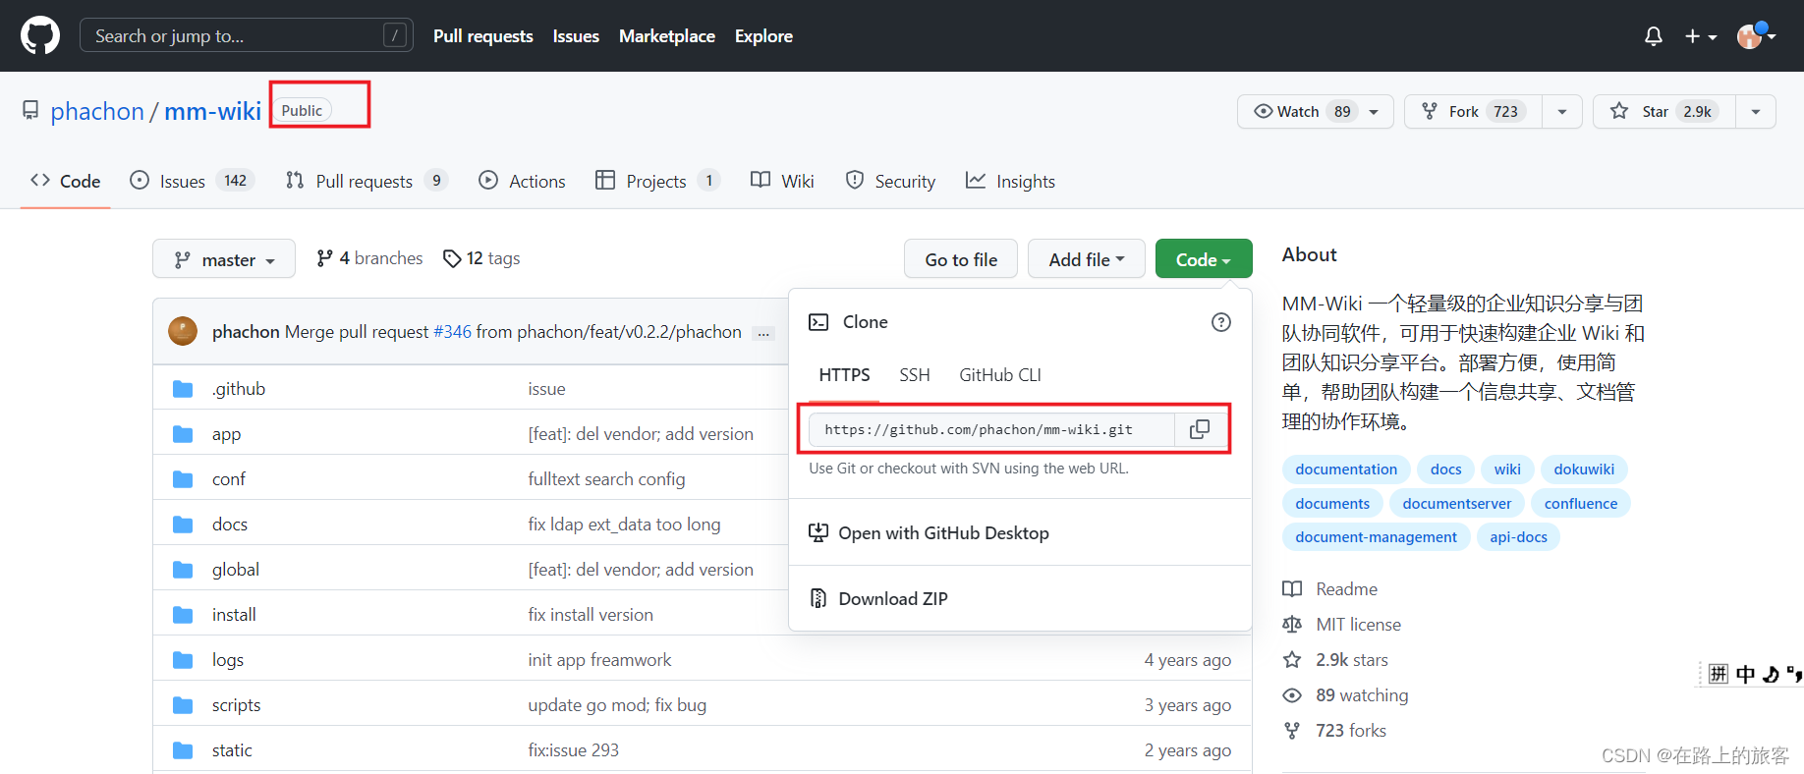Select the HTTPS clone tab
Viewport: 1804px width, 774px height.
click(845, 375)
